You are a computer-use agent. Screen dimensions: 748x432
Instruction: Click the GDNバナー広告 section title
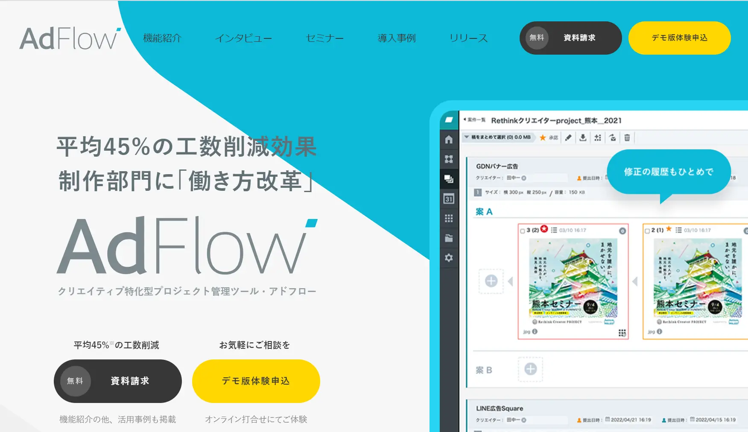pos(497,166)
